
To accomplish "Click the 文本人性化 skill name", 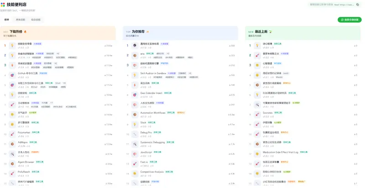I will pyautogui.click(x=24, y=152).
